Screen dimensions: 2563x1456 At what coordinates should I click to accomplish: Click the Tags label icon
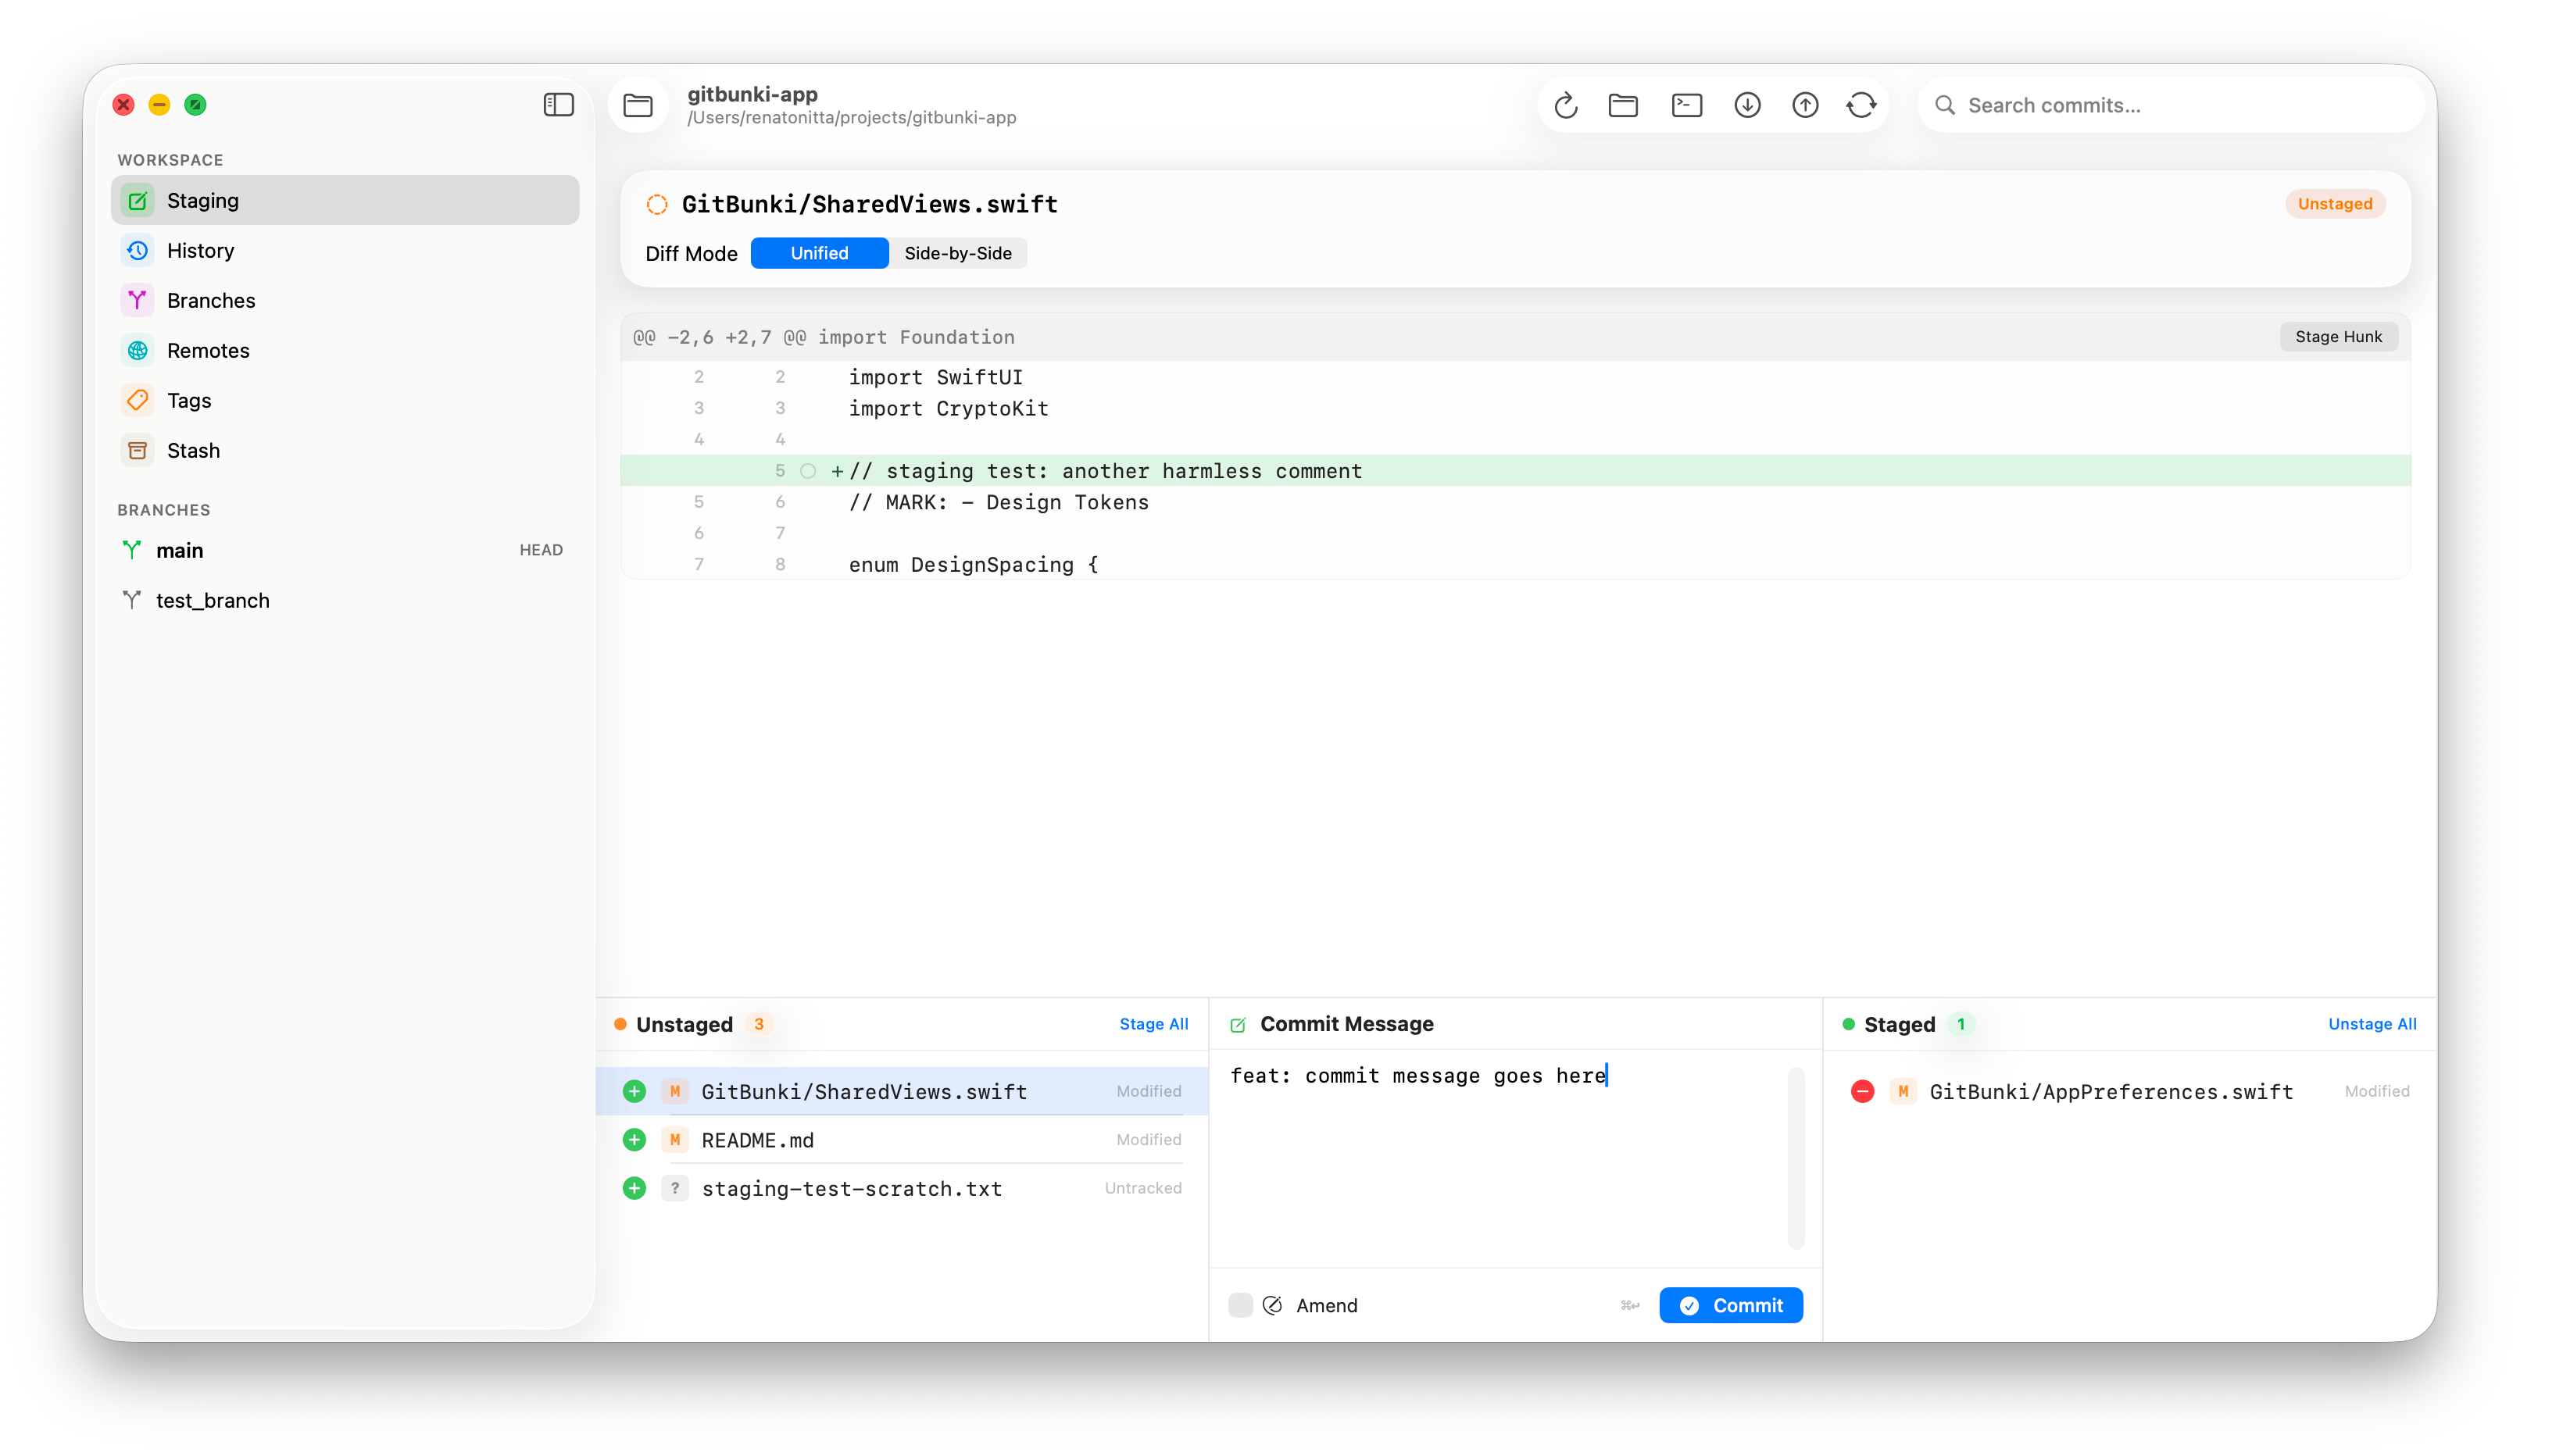pos(138,401)
